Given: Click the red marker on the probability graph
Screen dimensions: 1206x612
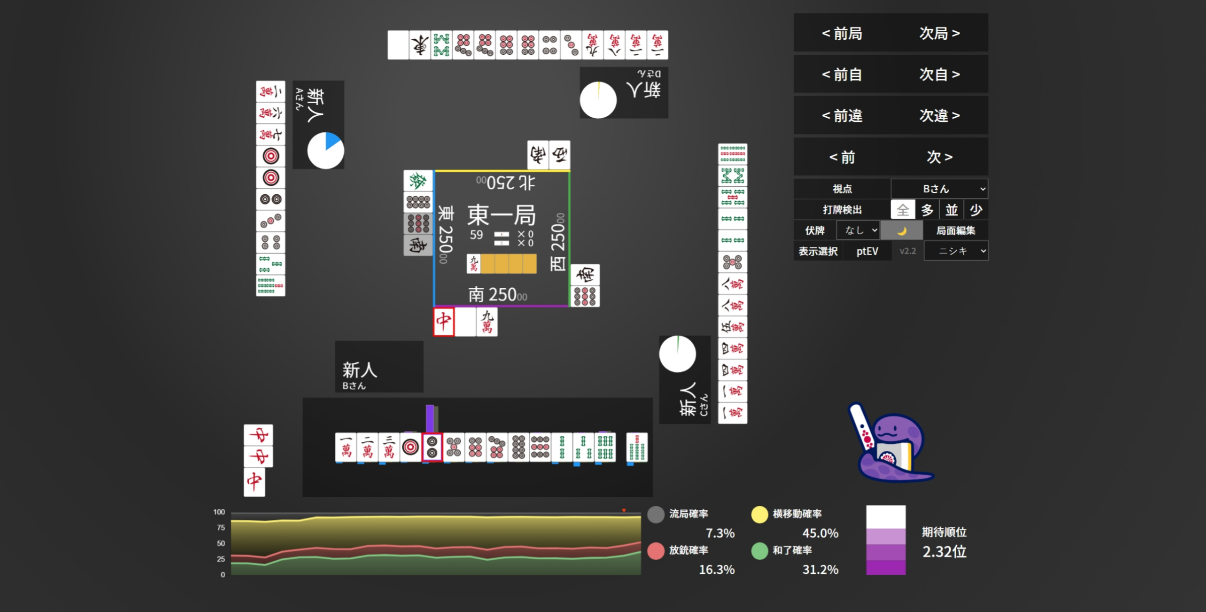Looking at the screenshot, I should [624, 510].
